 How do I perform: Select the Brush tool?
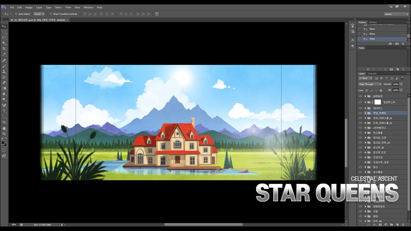tap(4, 66)
